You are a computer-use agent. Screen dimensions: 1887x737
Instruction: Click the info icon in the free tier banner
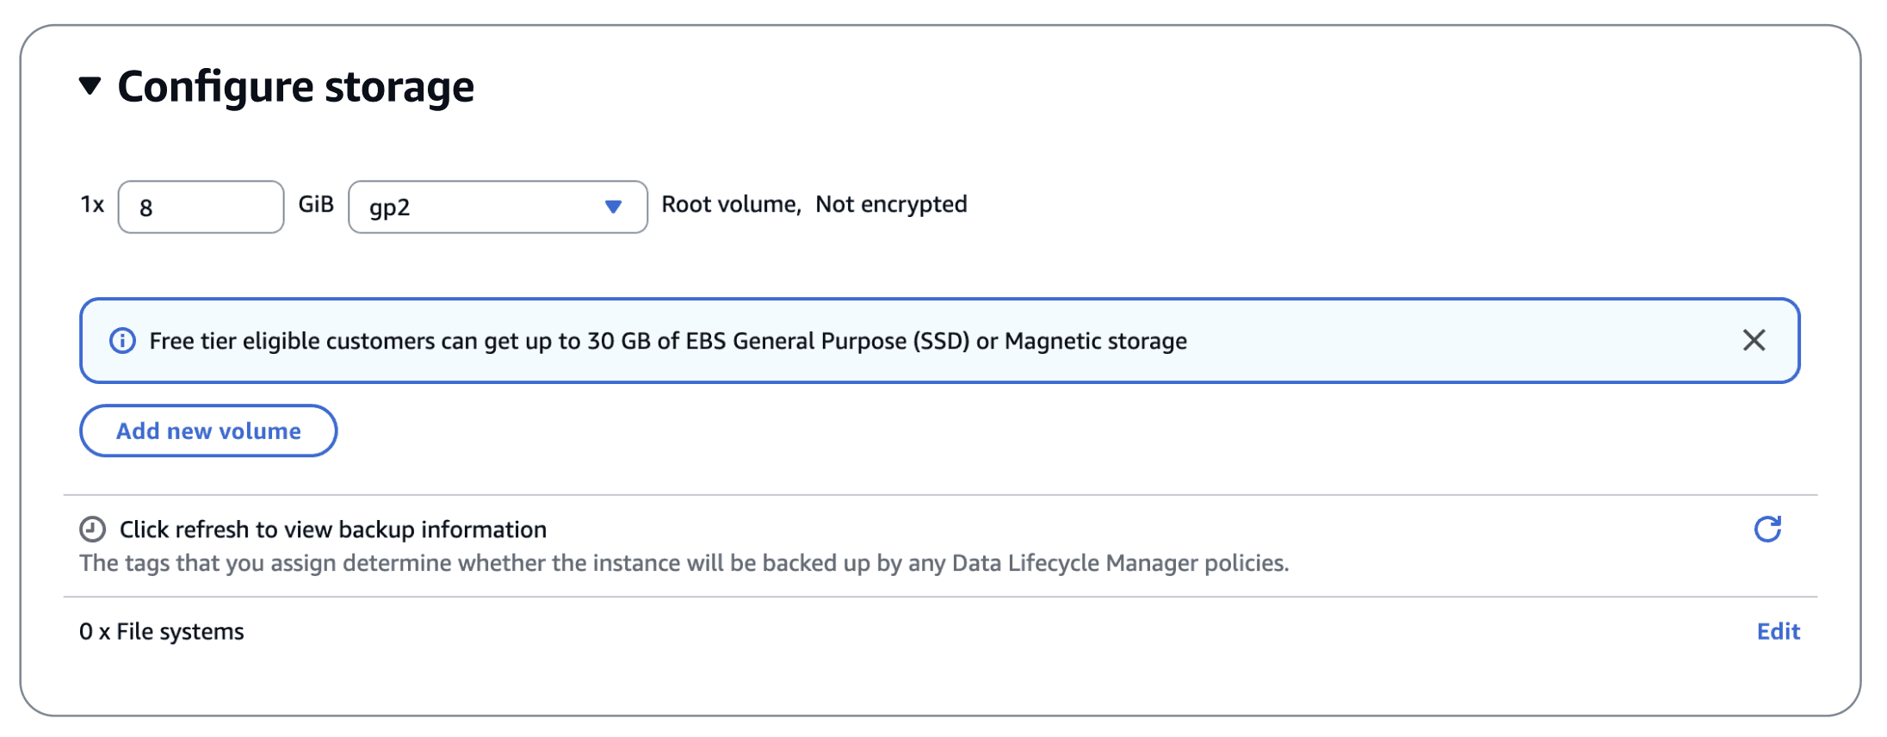click(x=122, y=341)
